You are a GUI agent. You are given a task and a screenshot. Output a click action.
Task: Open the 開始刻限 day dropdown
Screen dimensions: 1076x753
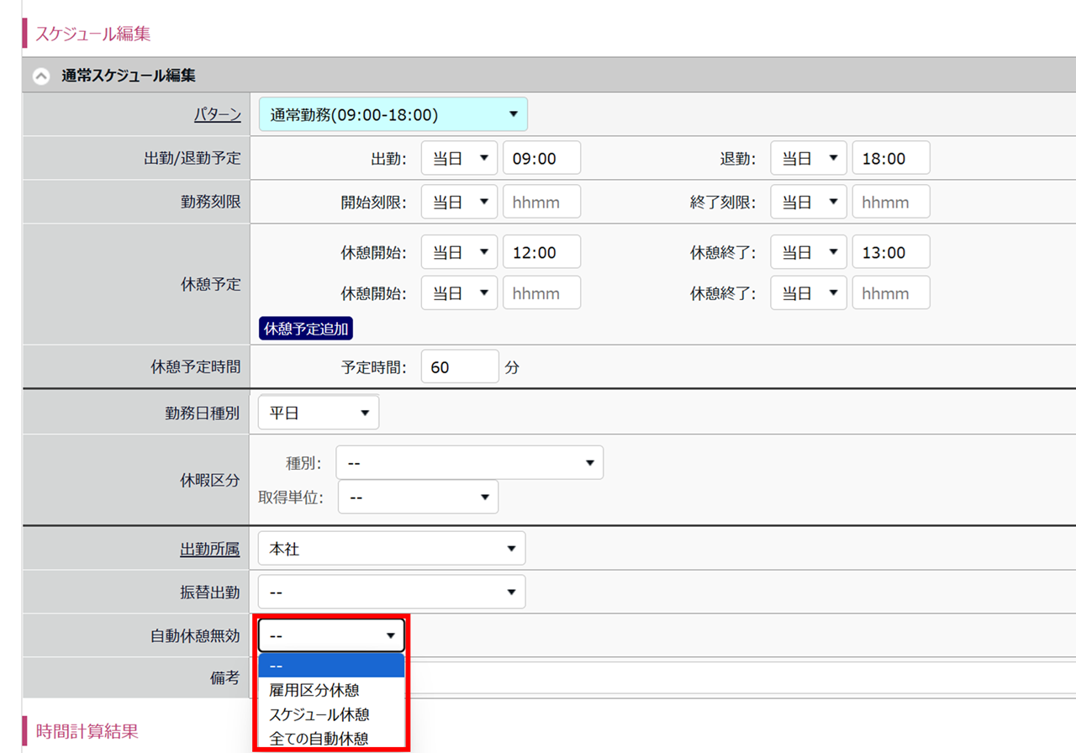459,202
